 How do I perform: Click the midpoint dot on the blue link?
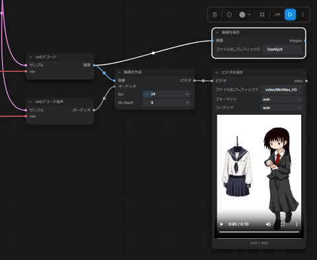104,73
